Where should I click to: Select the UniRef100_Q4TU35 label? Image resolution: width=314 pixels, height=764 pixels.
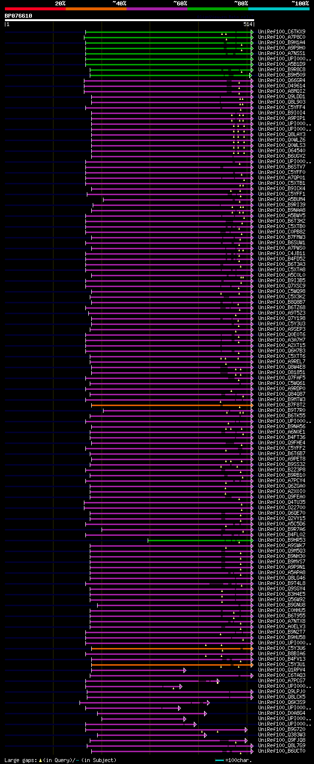click(x=282, y=502)
